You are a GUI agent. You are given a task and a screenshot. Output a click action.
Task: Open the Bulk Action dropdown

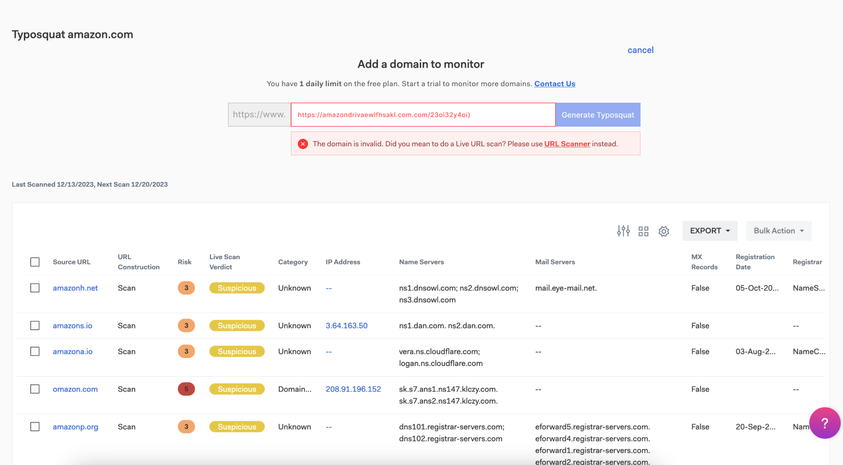pyautogui.click(x=779, y=231)
